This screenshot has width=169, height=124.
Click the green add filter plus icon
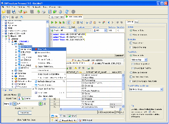[41, 104]
